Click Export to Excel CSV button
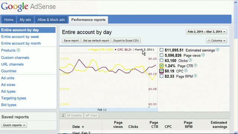 pos(126,41)
